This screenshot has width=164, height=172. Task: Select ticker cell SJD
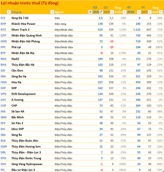pos(3,70)
